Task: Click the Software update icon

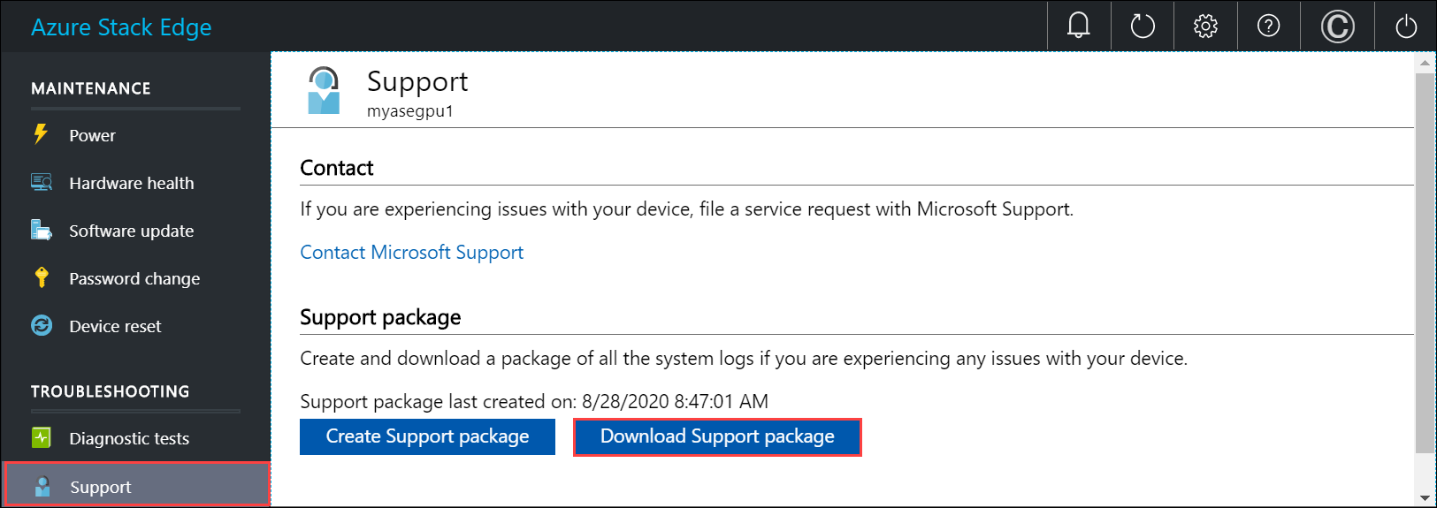Action: [42, 230]
